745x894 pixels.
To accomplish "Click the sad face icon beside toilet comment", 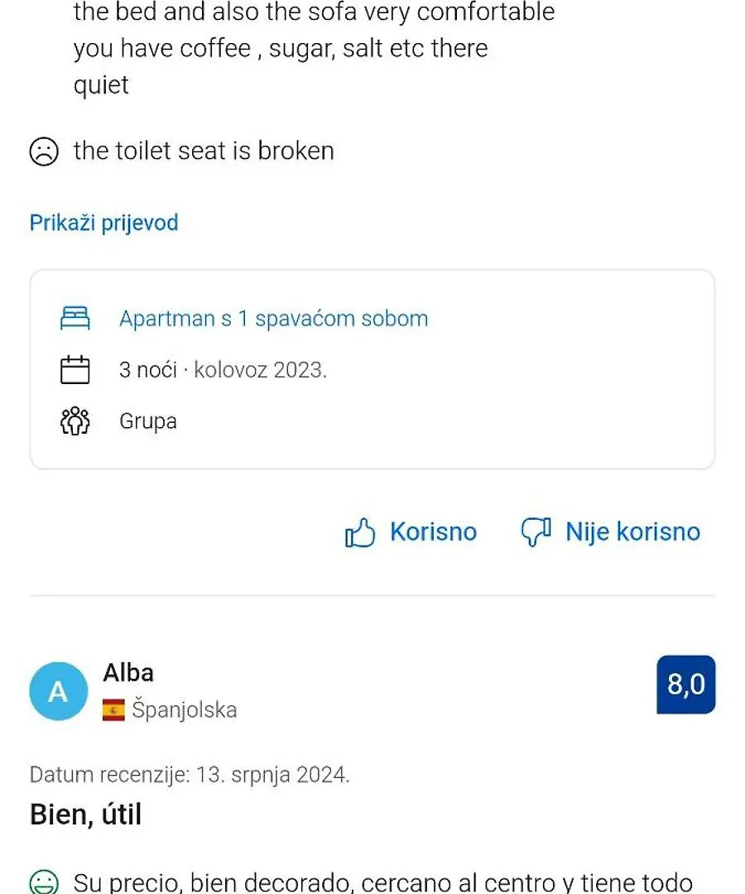I will [x=44, y=151].
